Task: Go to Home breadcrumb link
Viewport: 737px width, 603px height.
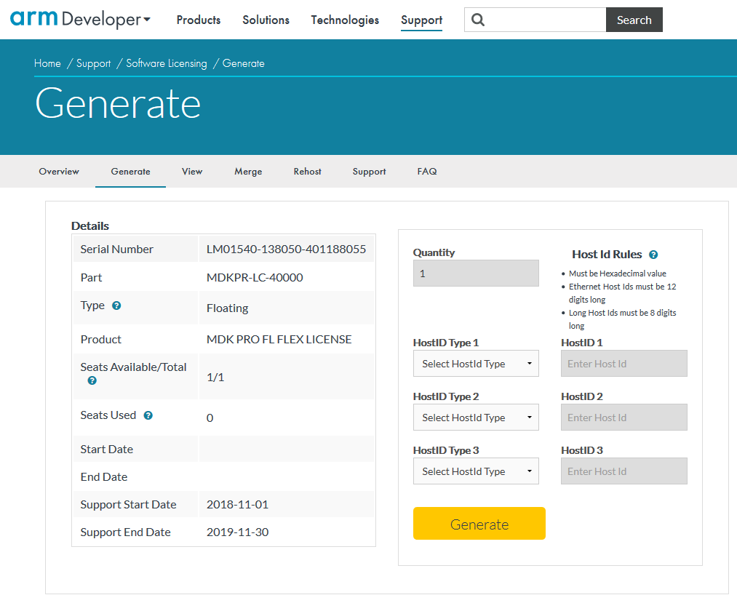Action: 47,63
